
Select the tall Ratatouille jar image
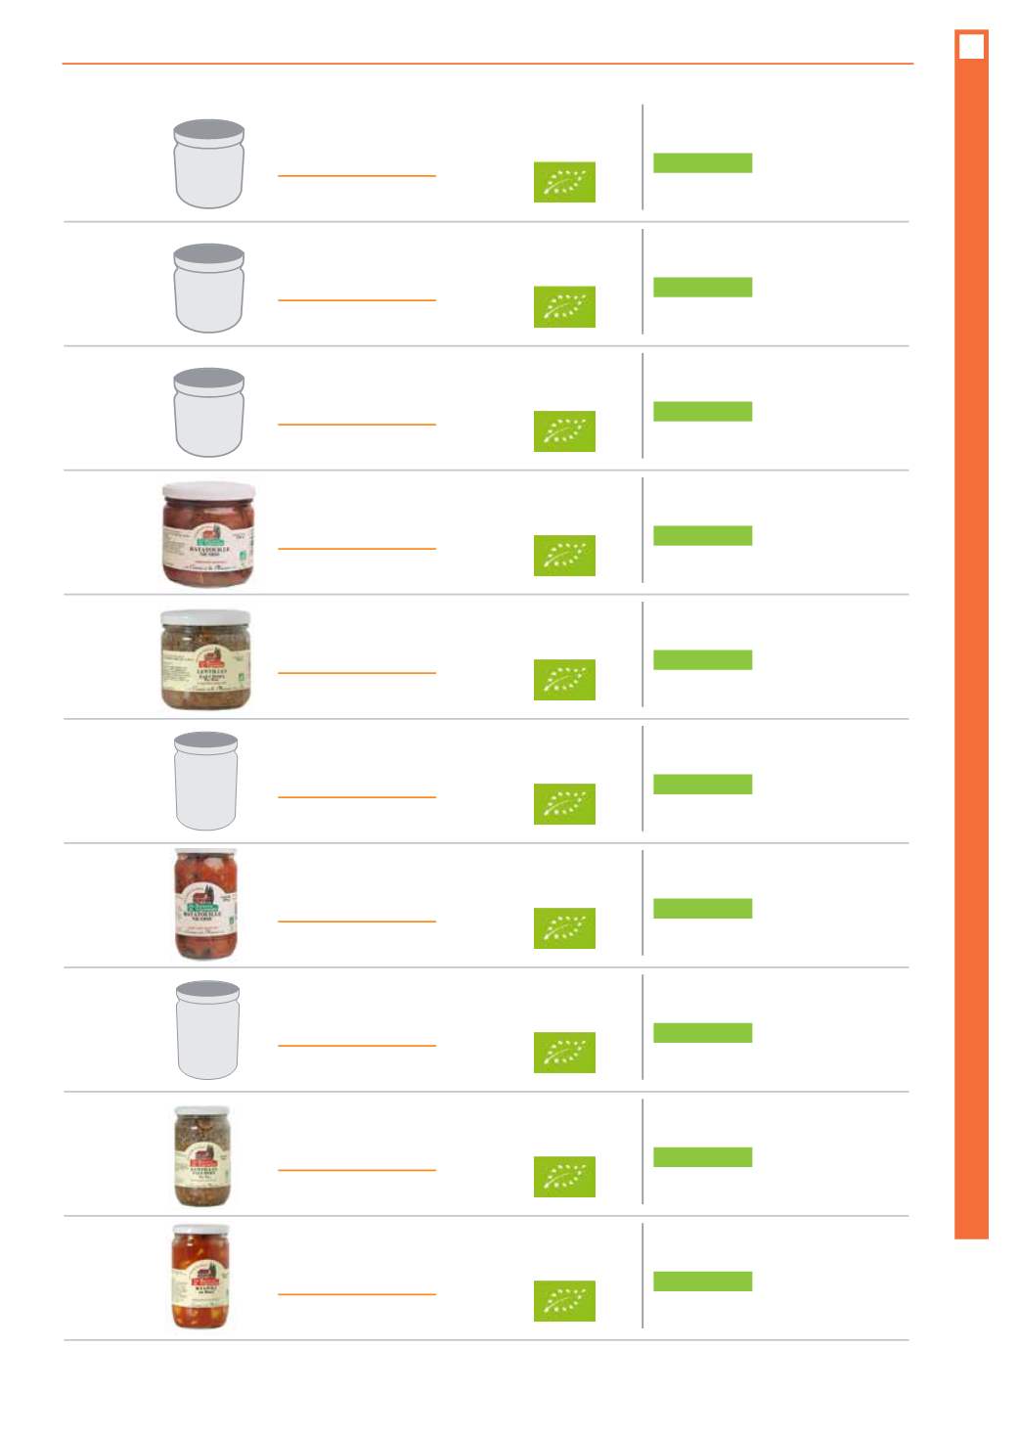[205, 904]
